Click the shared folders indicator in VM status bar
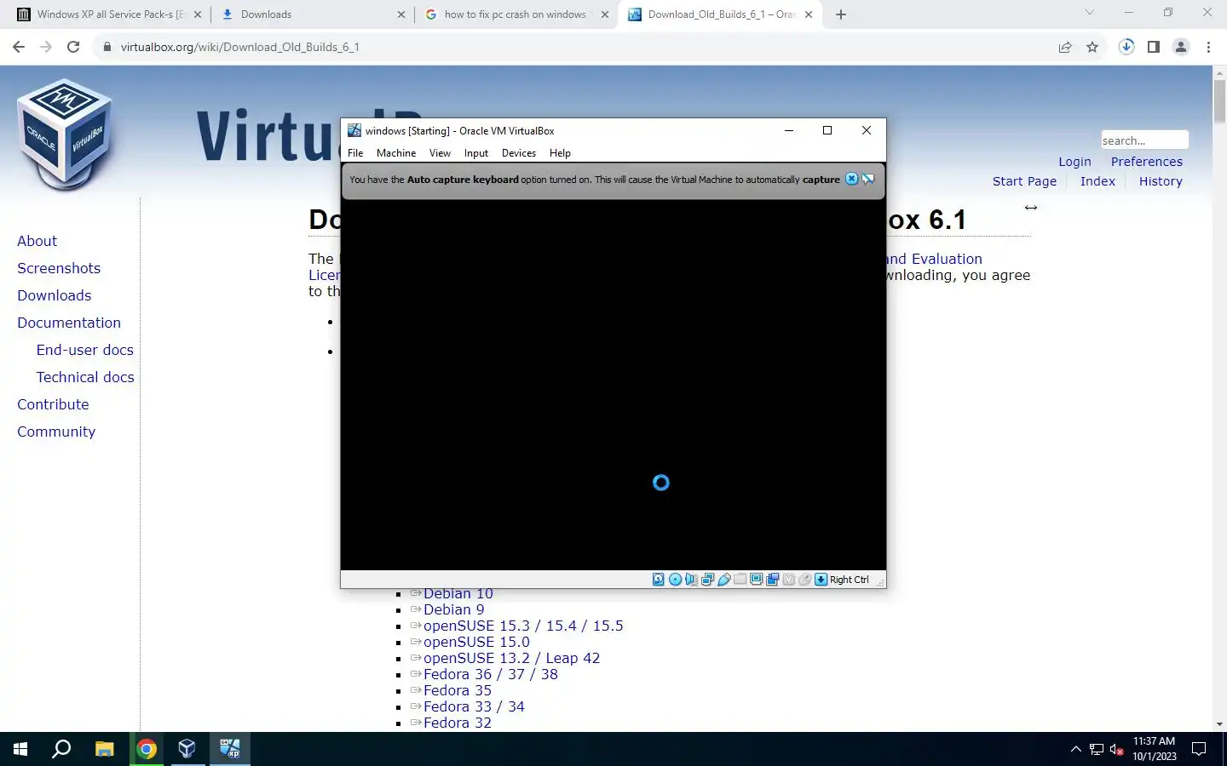 coord(740,580)
